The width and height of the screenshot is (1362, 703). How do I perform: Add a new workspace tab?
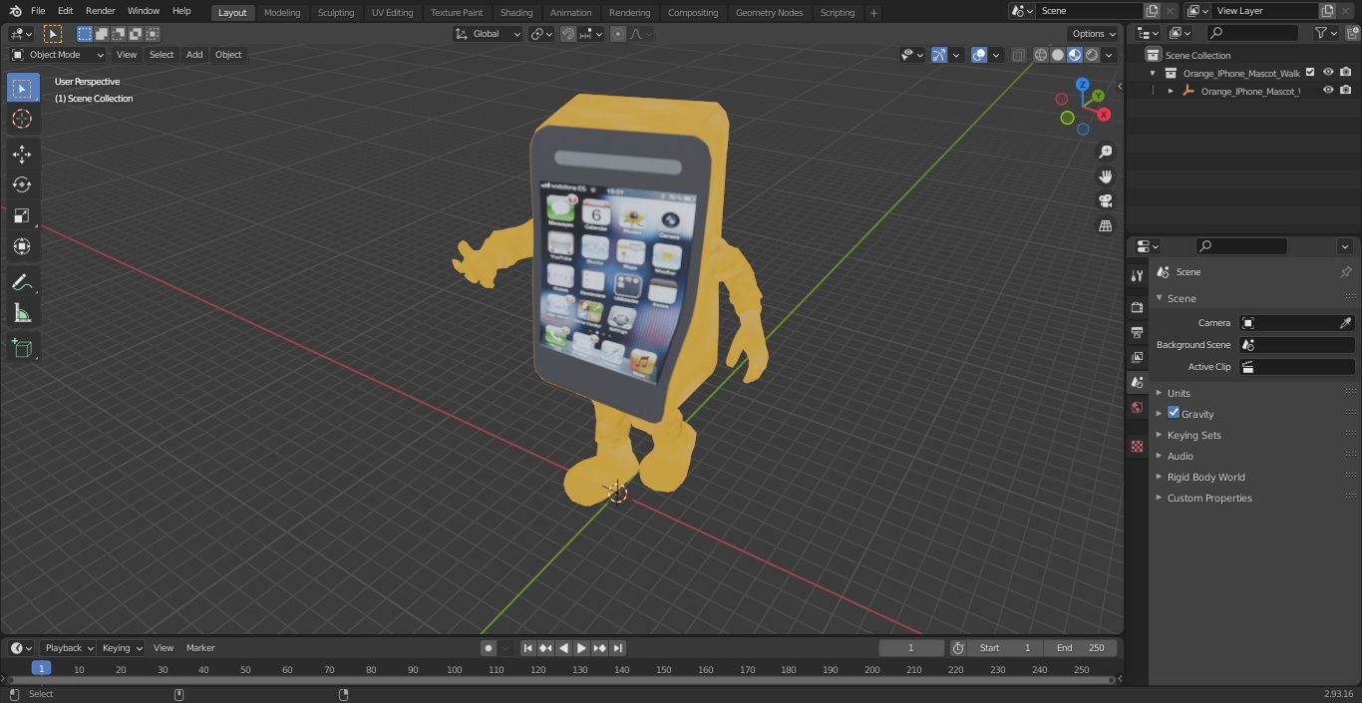[x=873, y=13]
